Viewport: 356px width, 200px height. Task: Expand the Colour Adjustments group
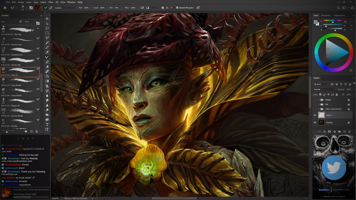tap(319, 109)
